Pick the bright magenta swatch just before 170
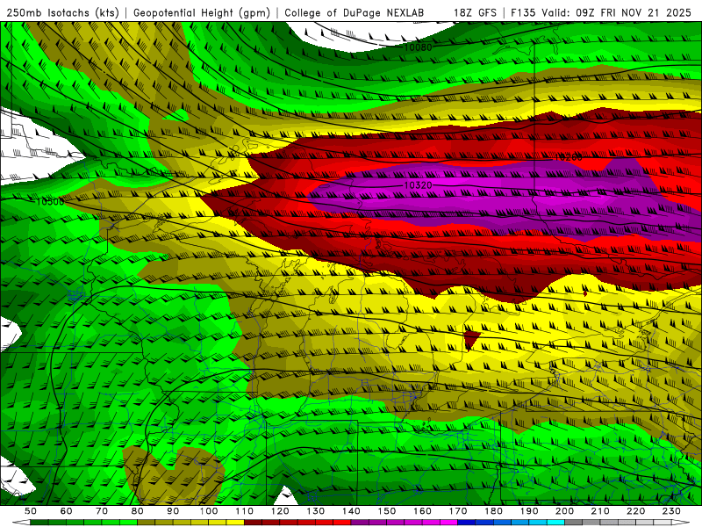The width and height of the screenshot is (702, 527). tap(448, 522)
